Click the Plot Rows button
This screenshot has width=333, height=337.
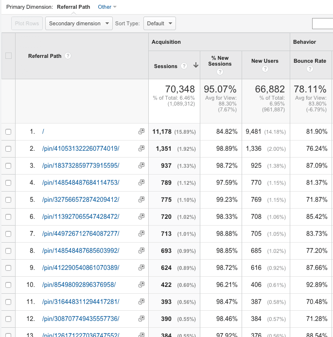(x=27, y=23)
